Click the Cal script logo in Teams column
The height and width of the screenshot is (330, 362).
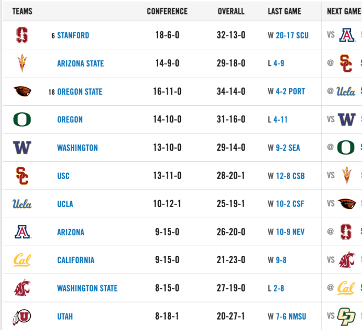(22, 260)
